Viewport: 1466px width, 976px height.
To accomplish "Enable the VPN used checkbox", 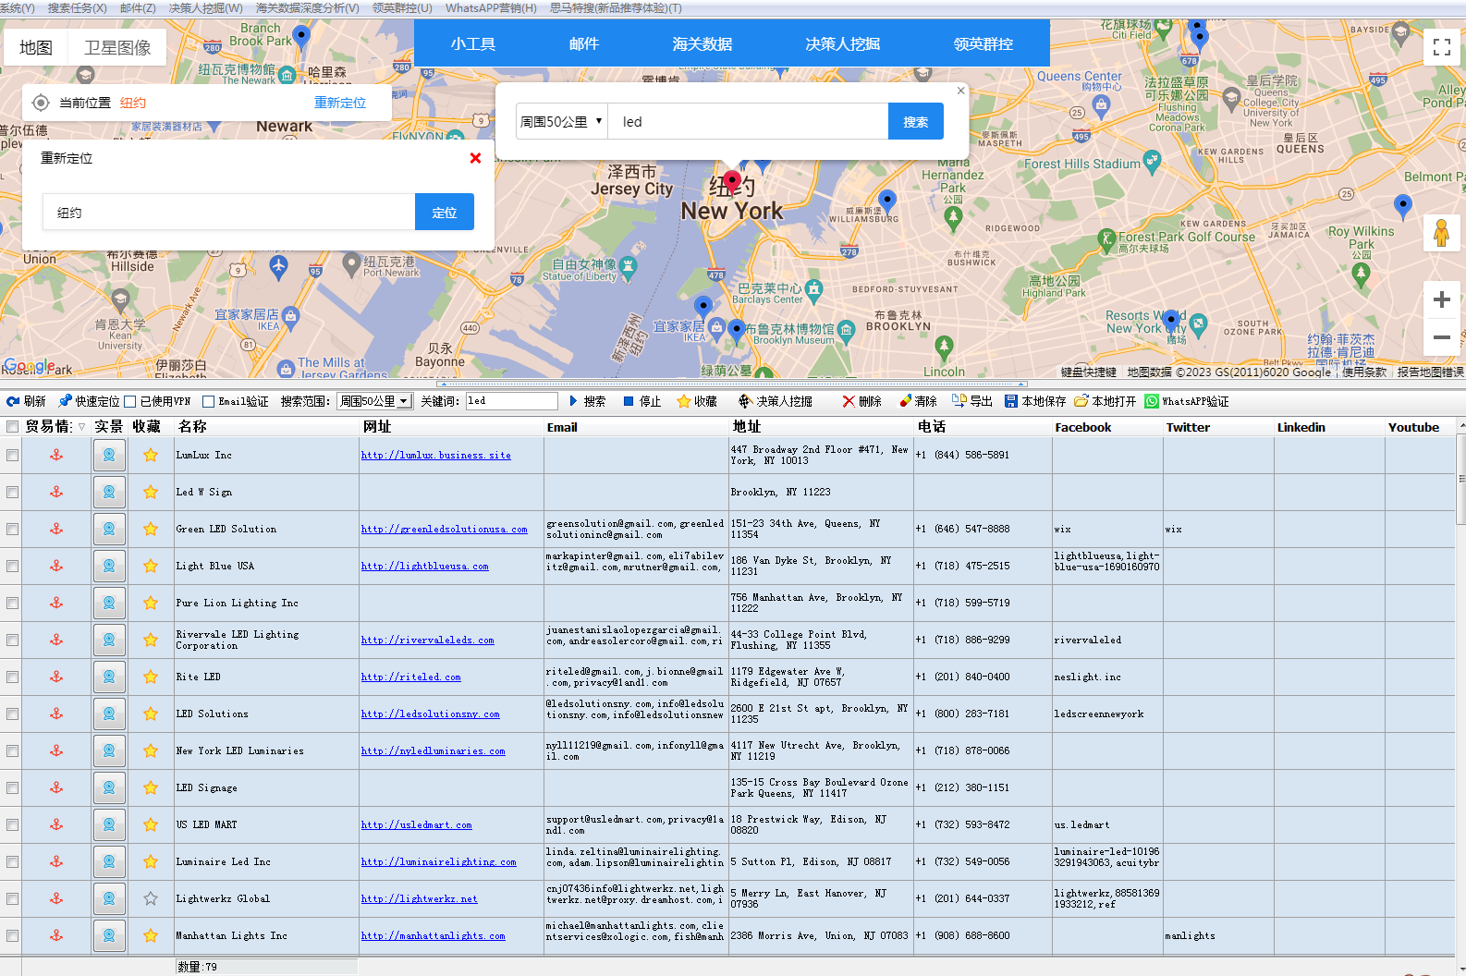I will (x=130, y=401).
